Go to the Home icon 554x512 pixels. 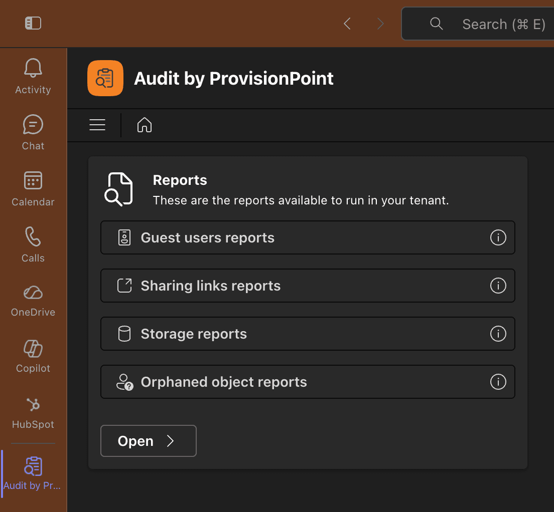click(x=145, y=125)
